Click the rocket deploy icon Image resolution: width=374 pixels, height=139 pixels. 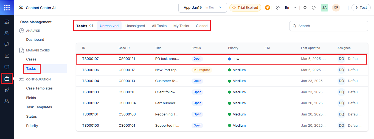pos(7,90)
